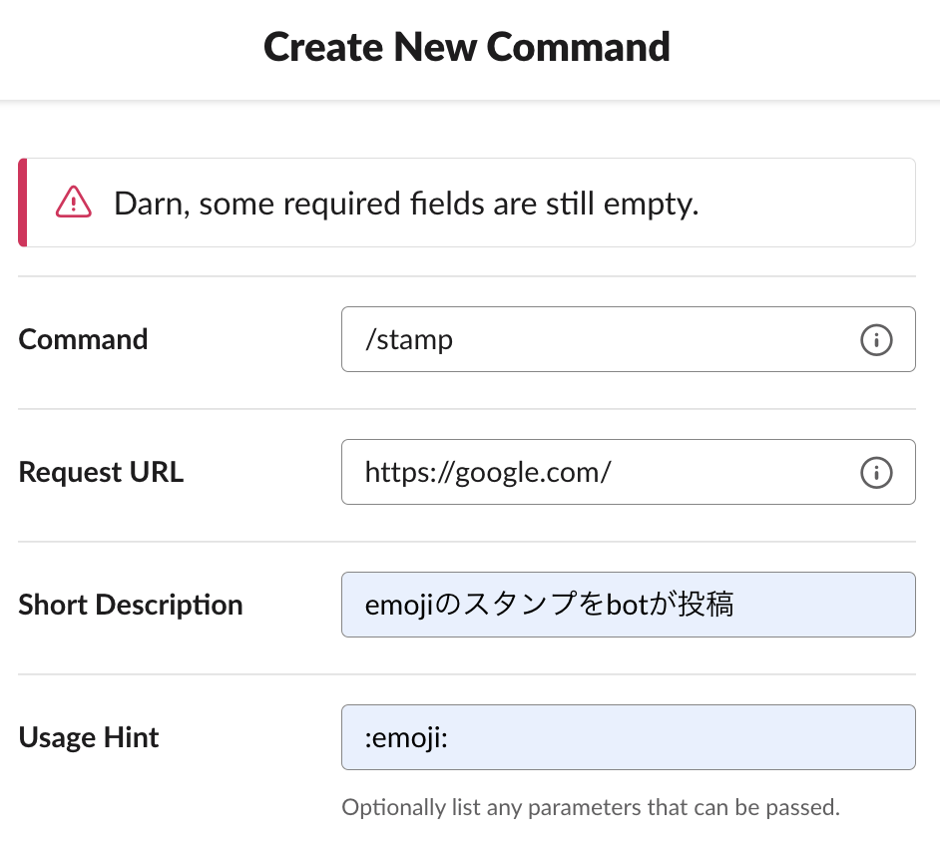Click the red bar on alert banner

(x=23, y=203)
